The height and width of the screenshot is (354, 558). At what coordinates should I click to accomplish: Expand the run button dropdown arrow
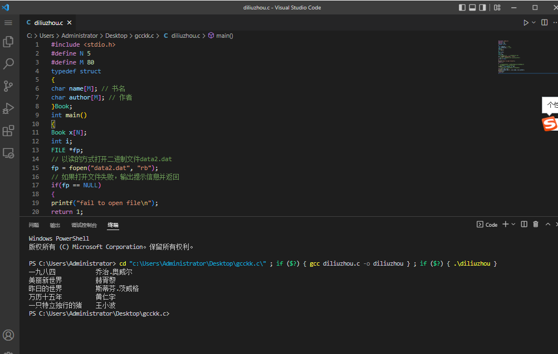(x=533, y=23)
